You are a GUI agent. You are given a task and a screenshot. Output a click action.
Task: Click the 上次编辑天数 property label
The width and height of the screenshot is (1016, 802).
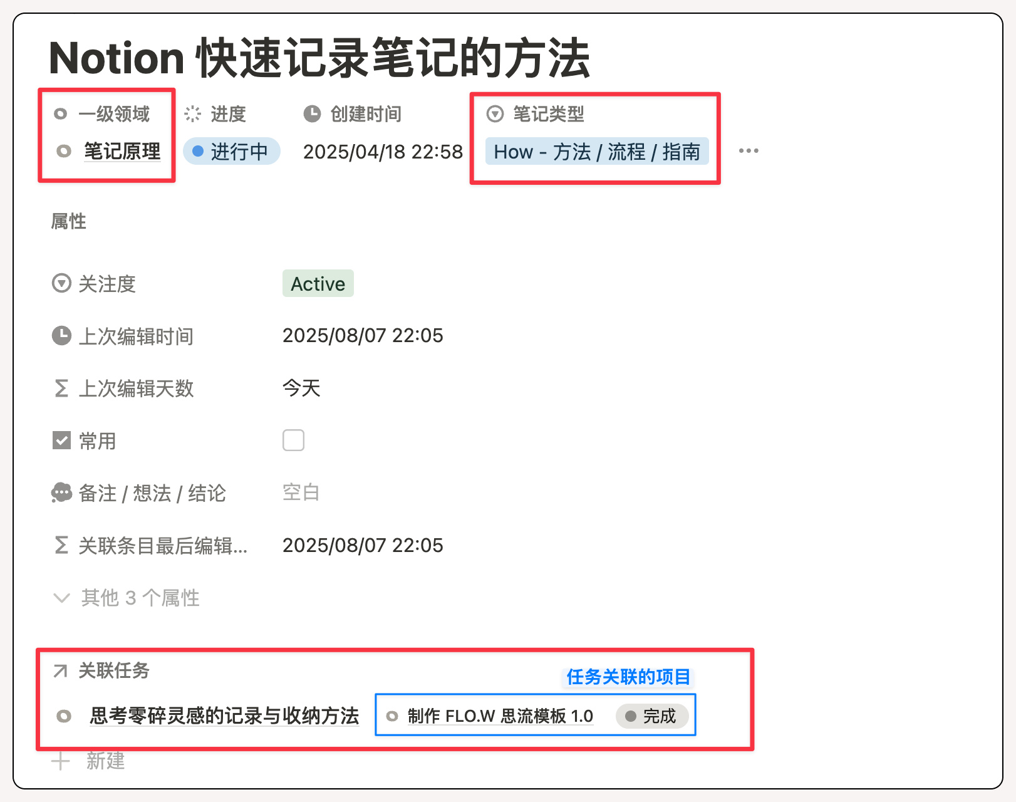click(x=136, y=388)
